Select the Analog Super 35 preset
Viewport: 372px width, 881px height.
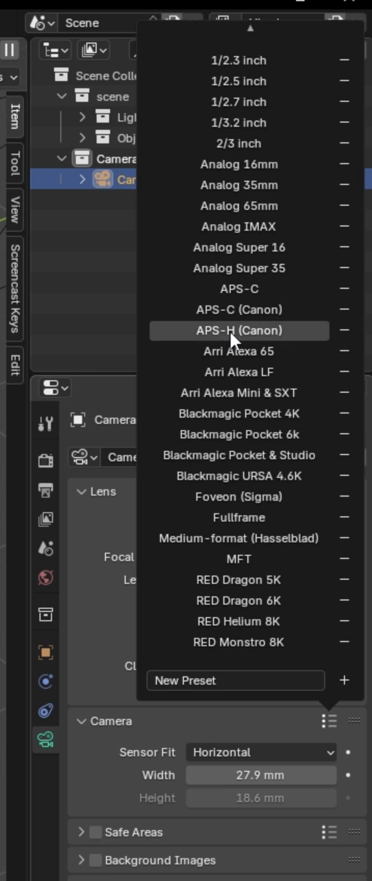pos(239,268)
